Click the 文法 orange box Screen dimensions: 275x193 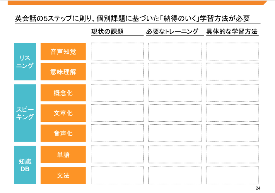[x=63, y=175]
